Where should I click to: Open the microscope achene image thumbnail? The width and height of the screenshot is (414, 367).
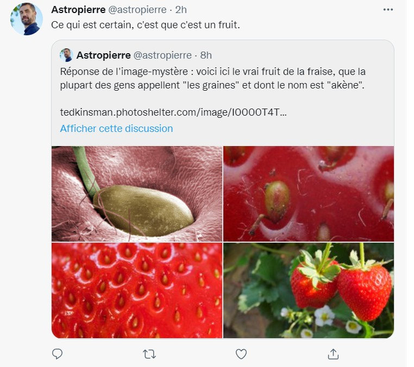(x=137, y=194)
